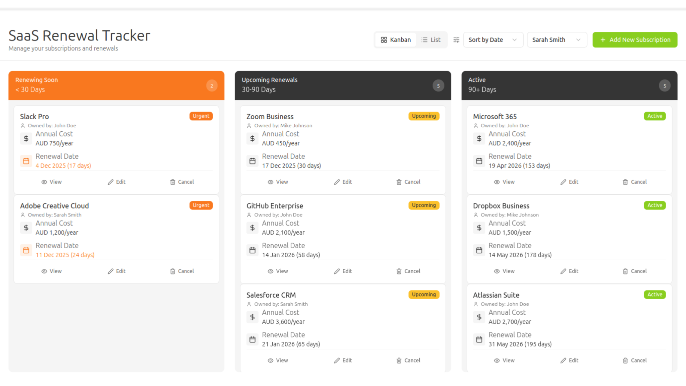
Task: Expand the Sarah Smith owner dropdown
Action: (557, 40)
